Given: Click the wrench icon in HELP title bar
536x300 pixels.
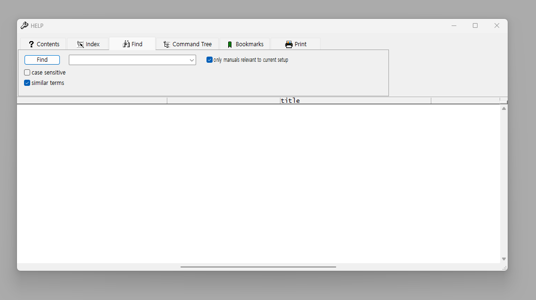Looking at the screenshot, I should coord(25,25).
